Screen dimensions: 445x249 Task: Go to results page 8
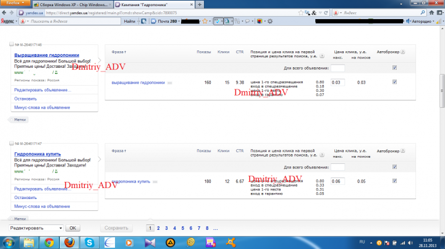[207, 228]
